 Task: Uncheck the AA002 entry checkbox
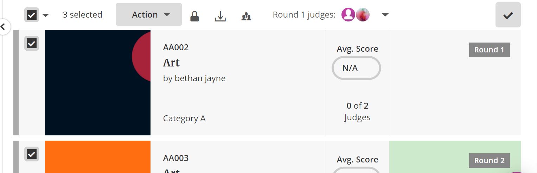tap(32, 43)
